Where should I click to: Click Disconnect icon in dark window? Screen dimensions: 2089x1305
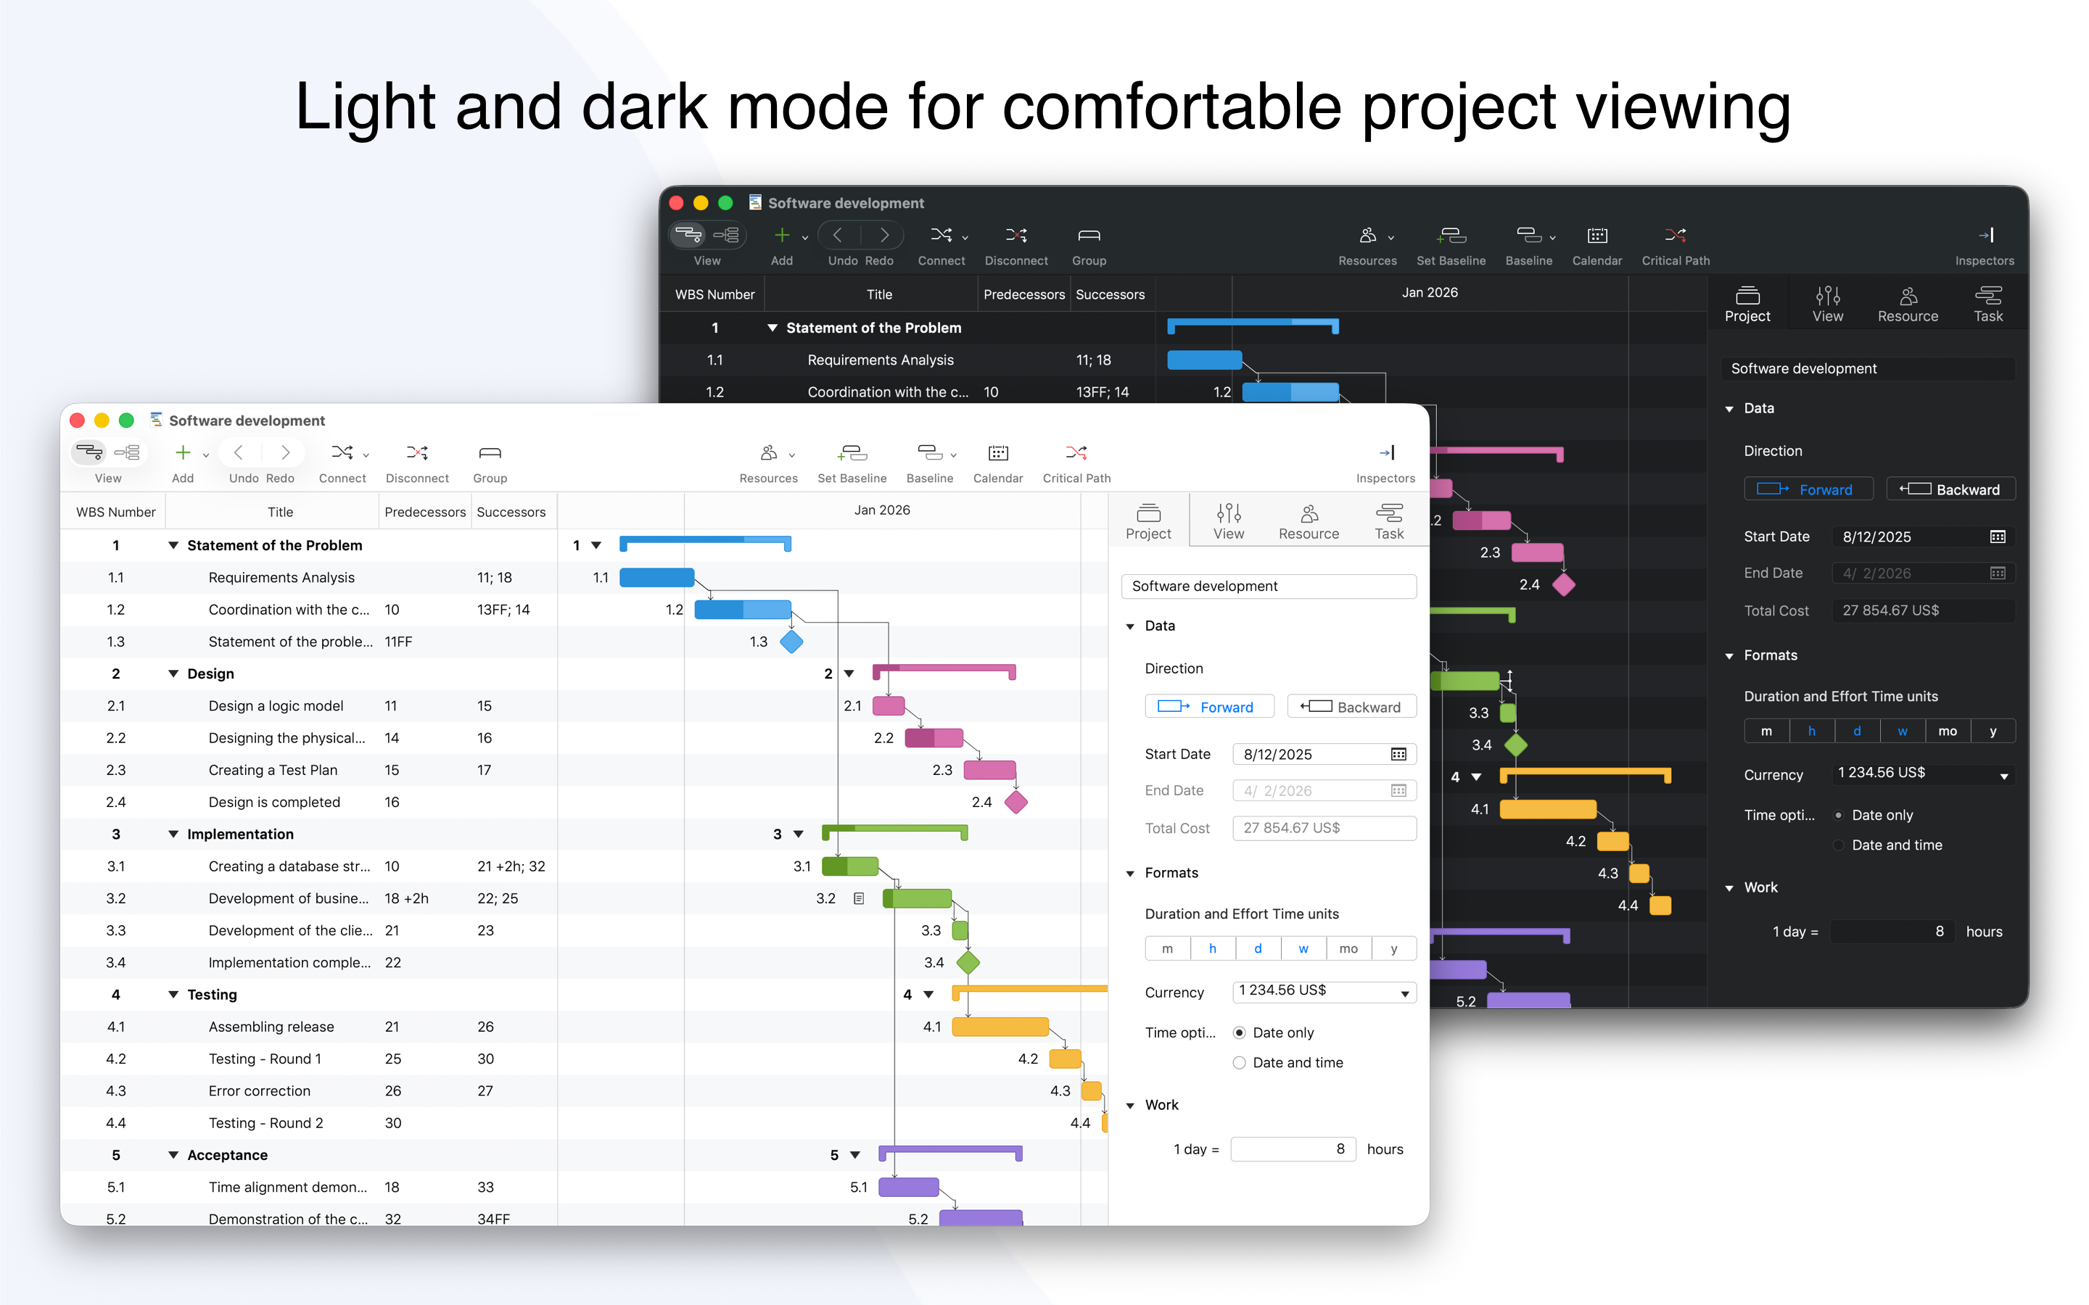(x=1016, y=235)
